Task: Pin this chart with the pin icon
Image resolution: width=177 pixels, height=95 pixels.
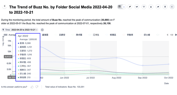Action: tap(130, 7)
